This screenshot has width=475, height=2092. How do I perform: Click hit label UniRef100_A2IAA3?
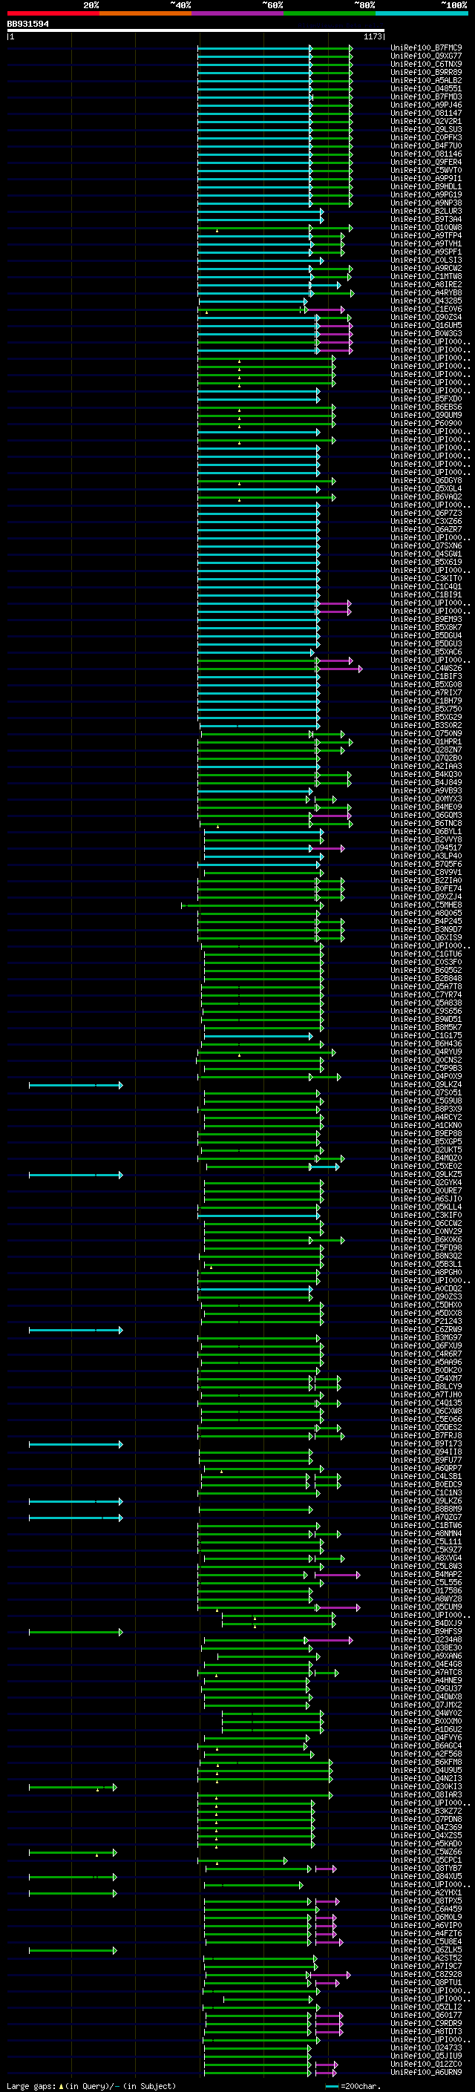pyautogui.click(x=426, y=766)
